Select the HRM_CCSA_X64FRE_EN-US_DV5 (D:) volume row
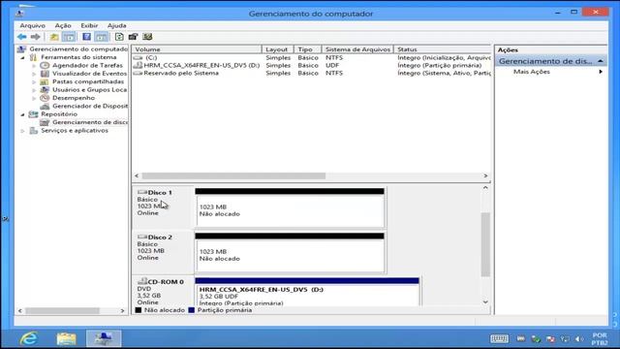 (312, 65)
